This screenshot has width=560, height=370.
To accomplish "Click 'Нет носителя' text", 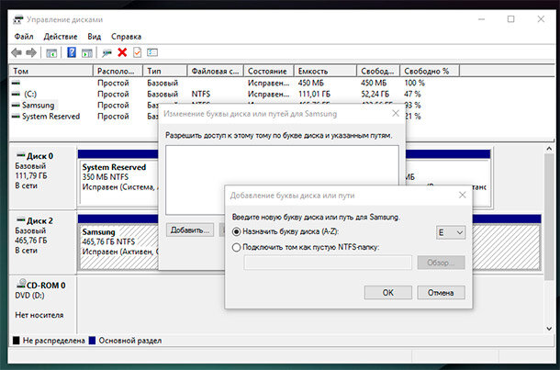I will (x=39, y=315).
